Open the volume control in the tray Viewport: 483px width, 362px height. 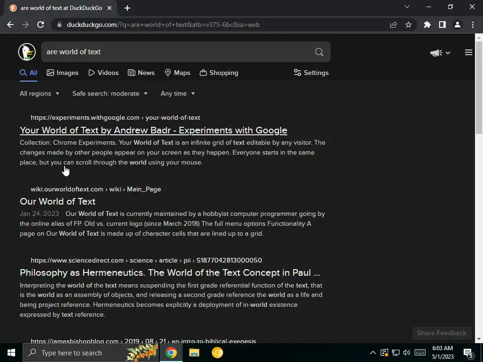click(x=407, y=353)
